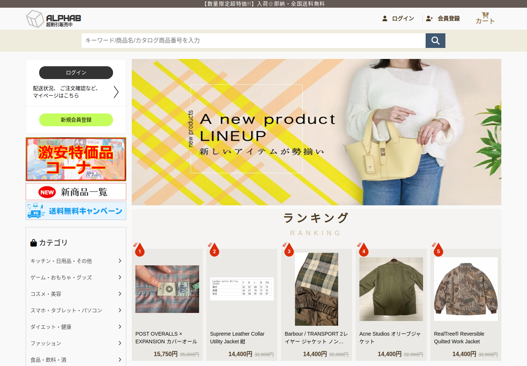Viewport: 527px width, 366px height.
Task: Open RealTree Reversible Quilted Work Jacket thumbnail
Action: click(x=466, y=289)
